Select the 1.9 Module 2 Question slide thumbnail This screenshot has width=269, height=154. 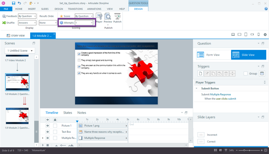17,116
